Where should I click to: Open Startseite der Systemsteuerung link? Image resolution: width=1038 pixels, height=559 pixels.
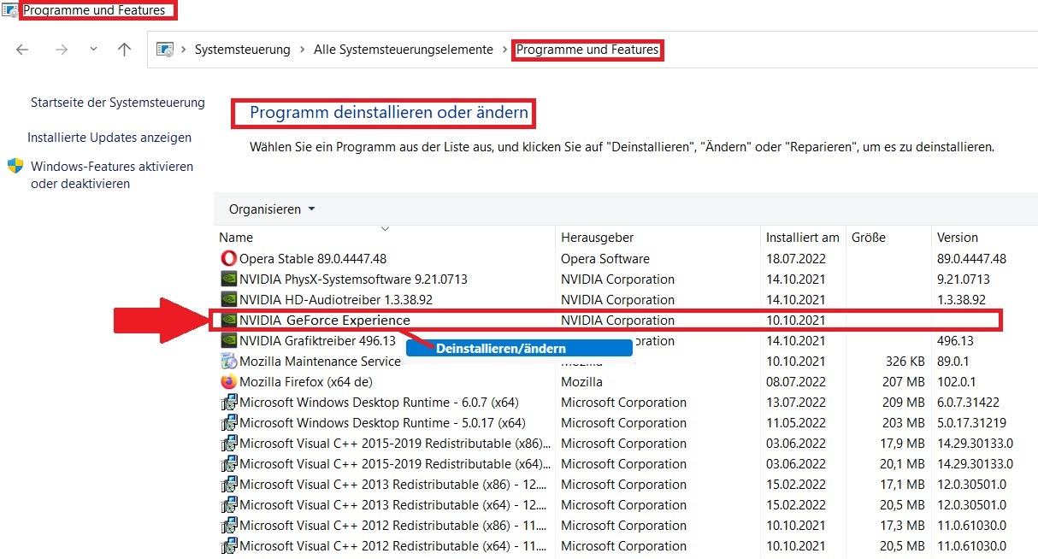[x=118, y=103]
